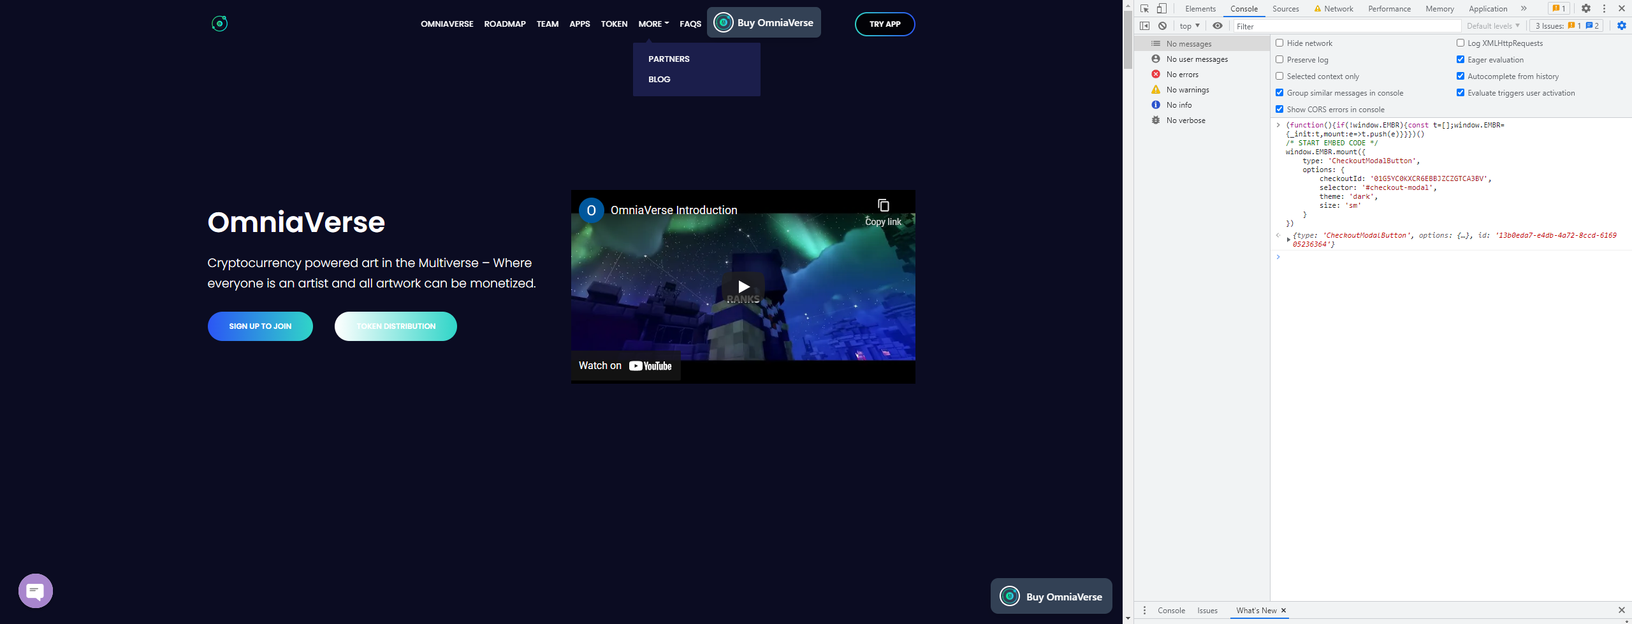Click the page vertical scrollbar thumb
This screenshot has height=624, width=1632.
coord(1128,40)
